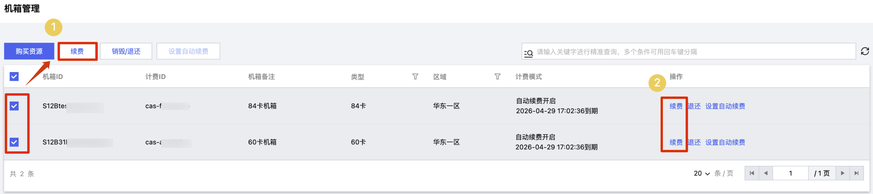
Task: Go to previous page arrow
Action: 766,173
